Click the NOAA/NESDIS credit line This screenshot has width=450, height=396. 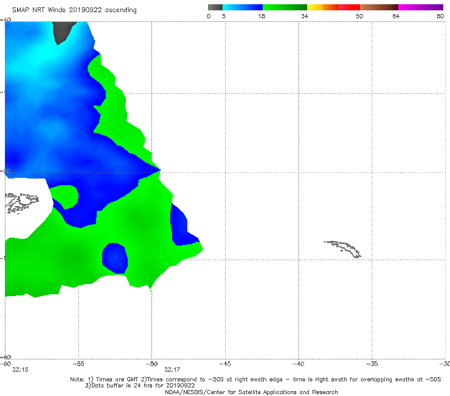click(251, 392)
